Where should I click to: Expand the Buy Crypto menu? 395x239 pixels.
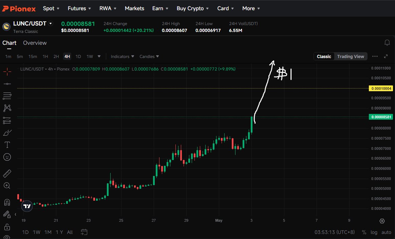(193, 8)
